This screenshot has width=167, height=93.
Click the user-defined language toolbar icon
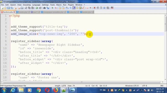coord(77,8)
